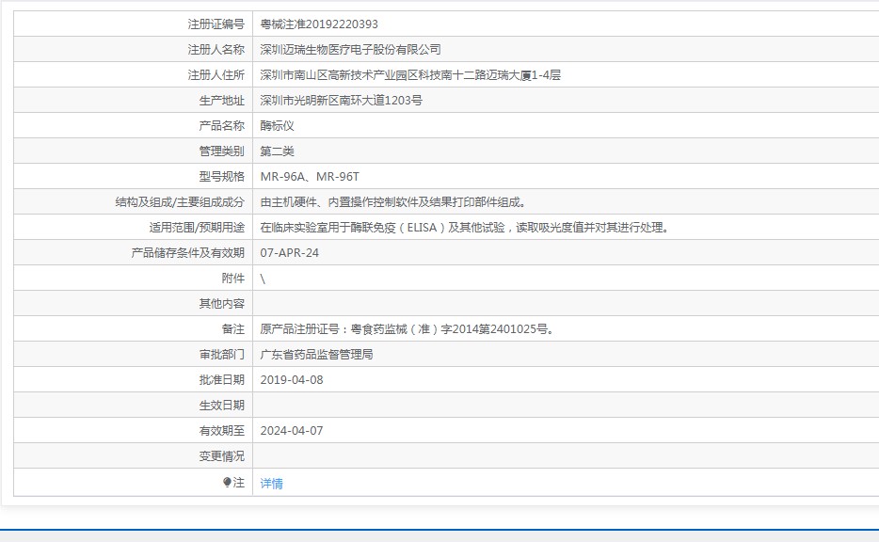This screenshot has height=542, width=879.
Task: Select the value 07-APR-24
Action: pyautogui.click(x=289, y=253)
